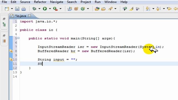178x100 pixels.
Task: Expand the Previous Annotation dropdown arrow
Action: [x=164, y=9]
